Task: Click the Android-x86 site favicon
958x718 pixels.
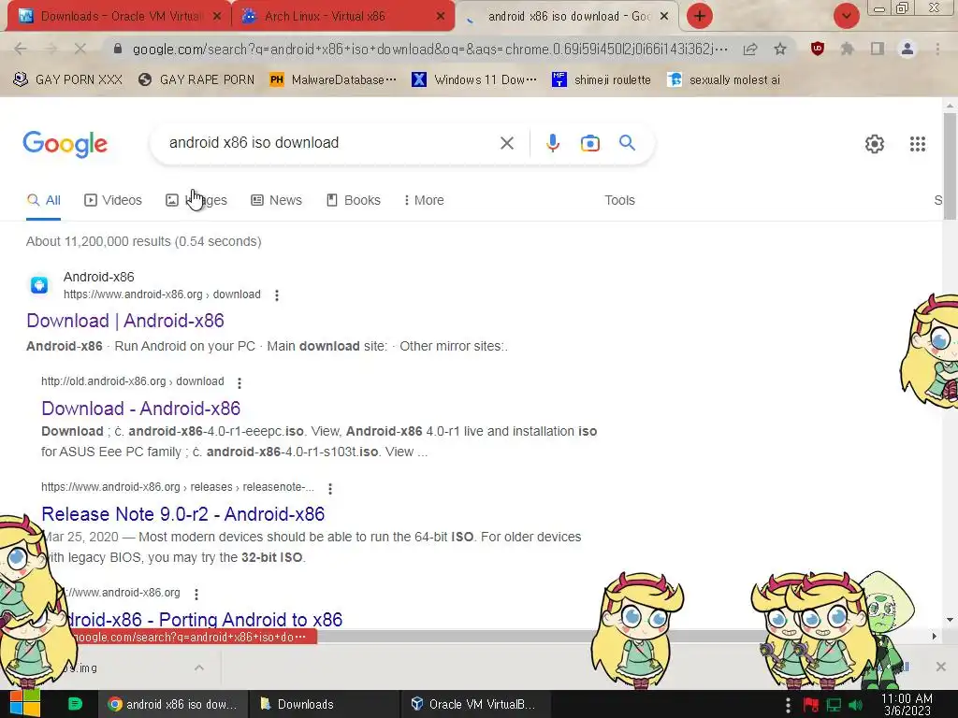Action: coord(39,285)
